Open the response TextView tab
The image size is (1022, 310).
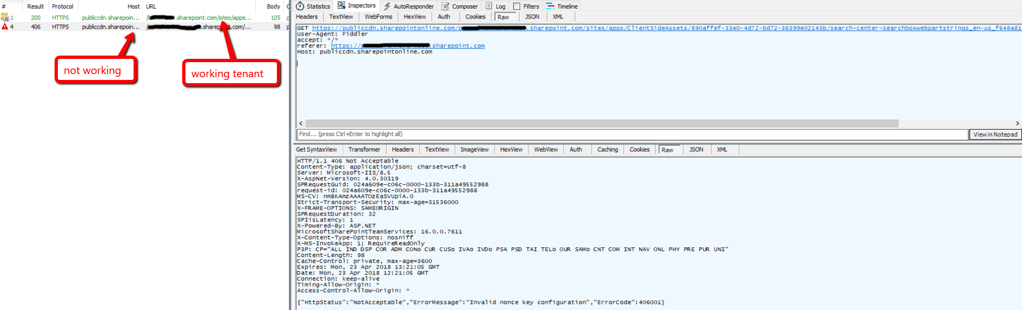[x=437, y=150]
